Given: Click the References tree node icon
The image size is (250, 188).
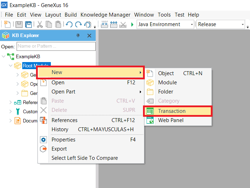Looking at the screenshot, I should click(x=18, y=102).
